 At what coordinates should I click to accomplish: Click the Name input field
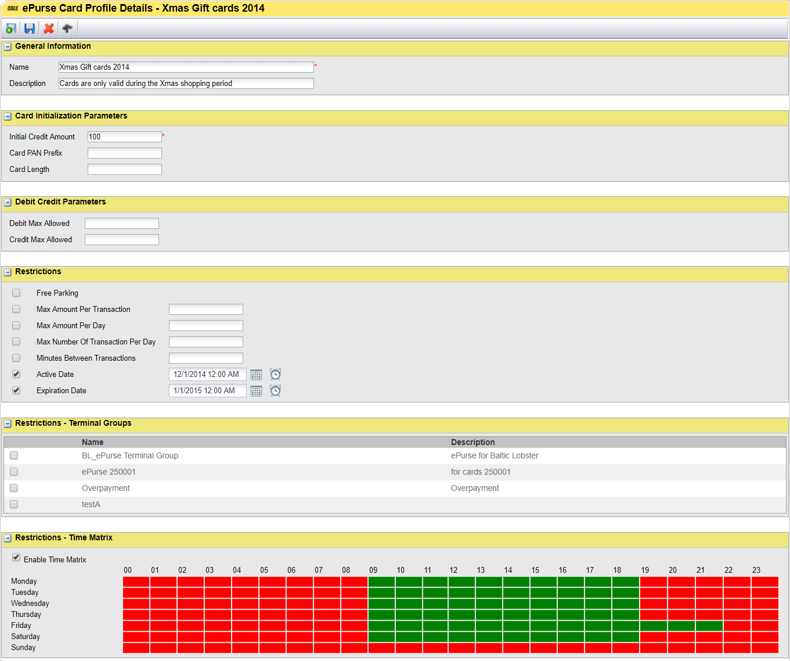click(186, 67)
